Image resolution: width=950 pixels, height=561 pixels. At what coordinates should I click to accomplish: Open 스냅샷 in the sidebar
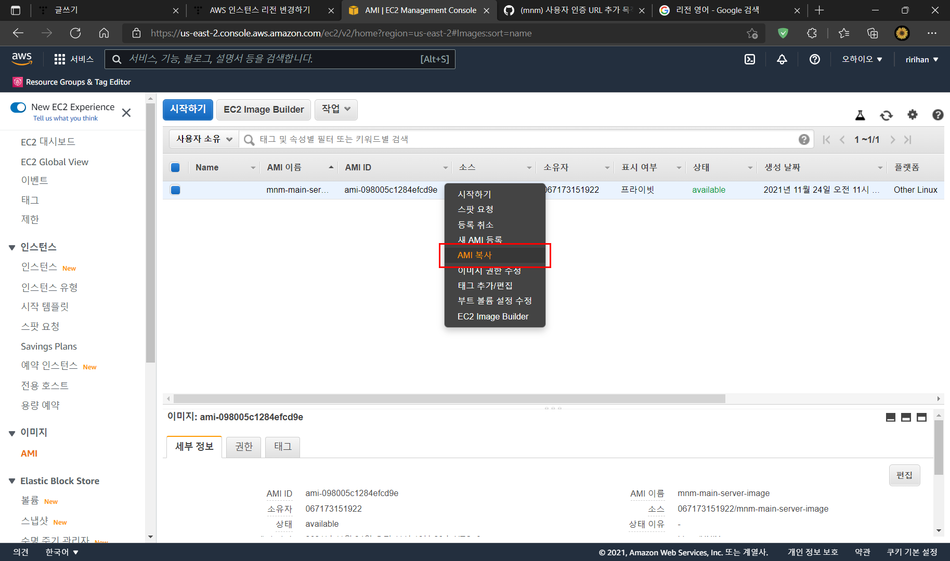pyautogui.click(x=35, y=520)
